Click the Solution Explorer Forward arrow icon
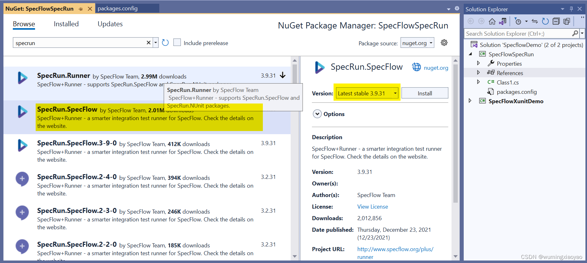This screenshot has height=263, width=587. [x=481, y=21]
